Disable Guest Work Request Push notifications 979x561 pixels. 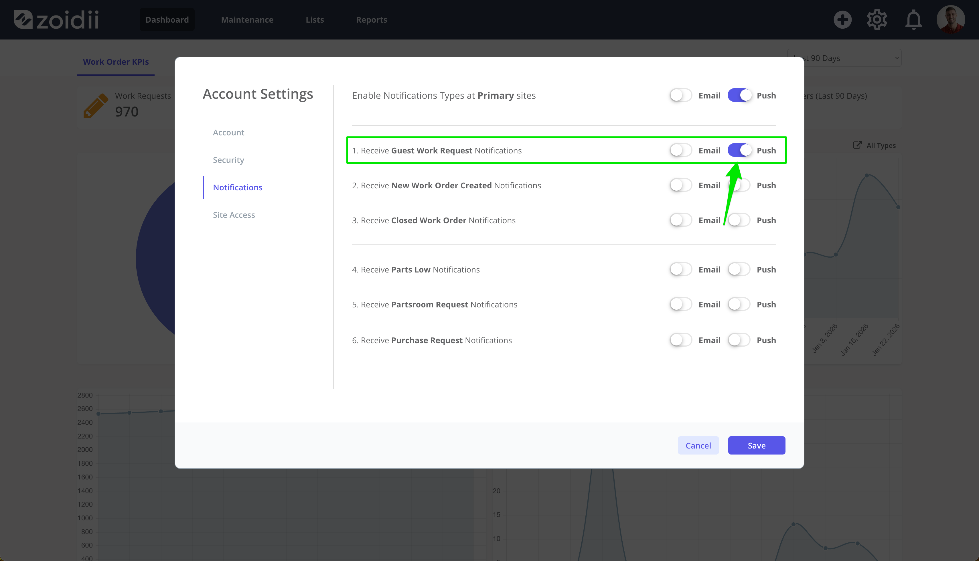tap(739, 150)
